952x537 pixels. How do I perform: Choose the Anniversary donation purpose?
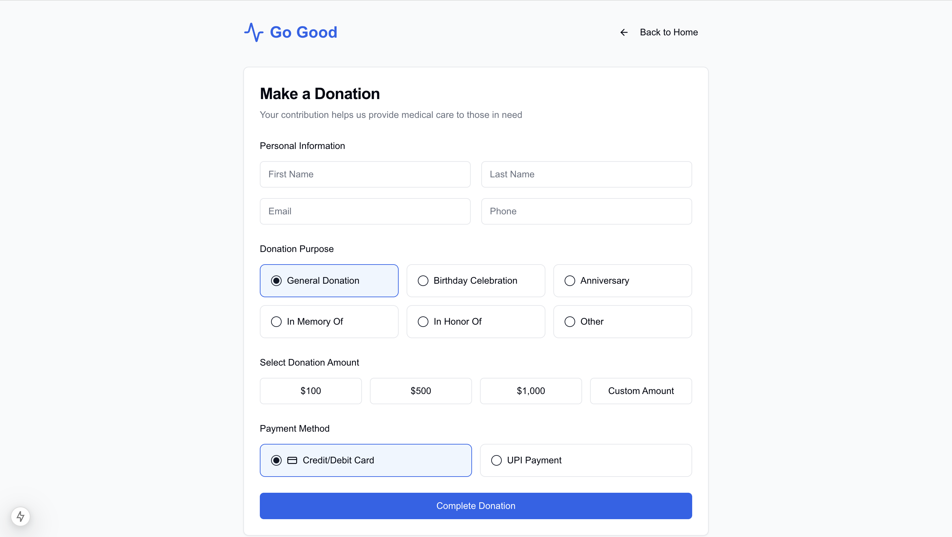click(x=622, y=281)
